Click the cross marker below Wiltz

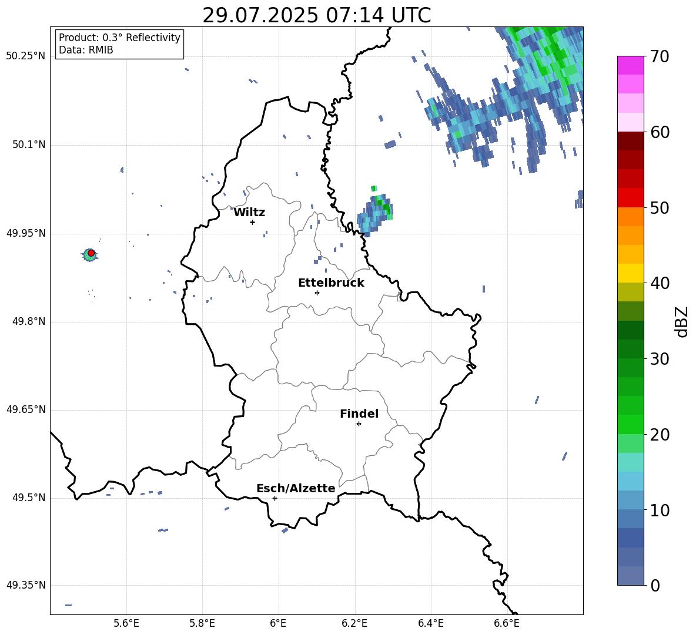pos(252,222)
